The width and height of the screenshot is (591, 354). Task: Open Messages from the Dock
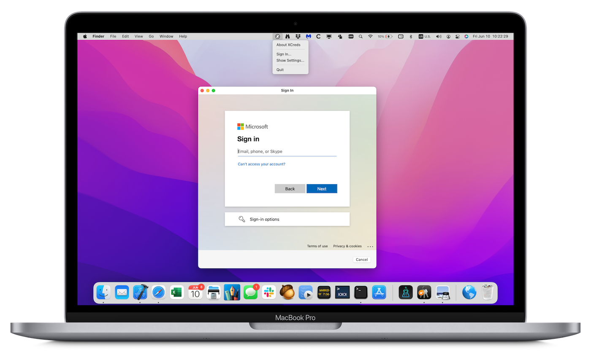coord(251,292)
